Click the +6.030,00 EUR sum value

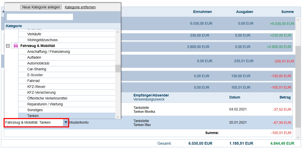tap(282, 24)
